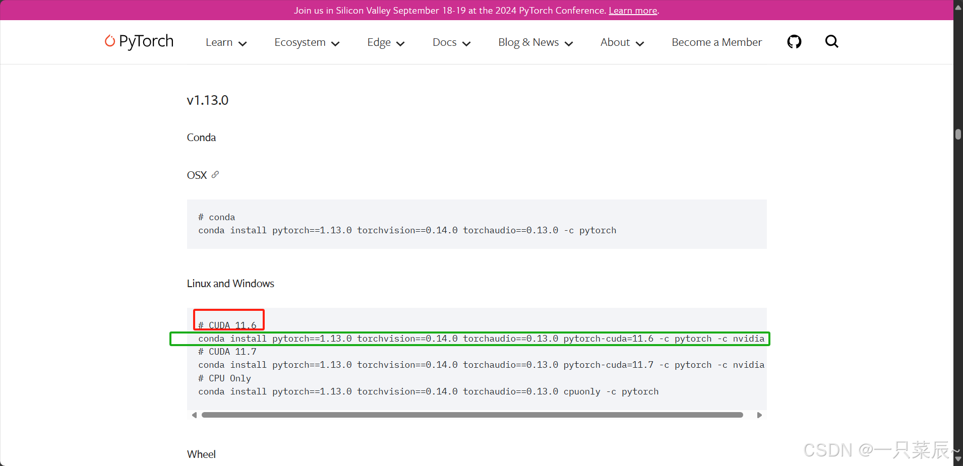Click the PyTorch flame logo
963x466 pixels.
(109, 41)
